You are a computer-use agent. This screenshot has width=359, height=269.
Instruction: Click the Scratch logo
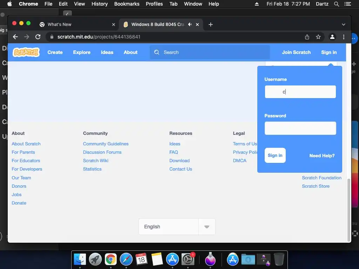(26, 52)
